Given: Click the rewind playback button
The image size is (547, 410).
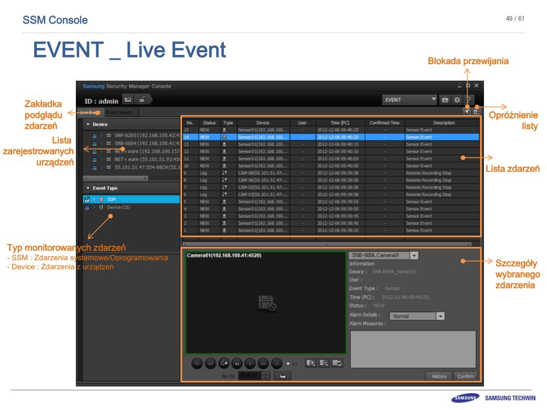Looking at the screenshot, I should point(210,364).
